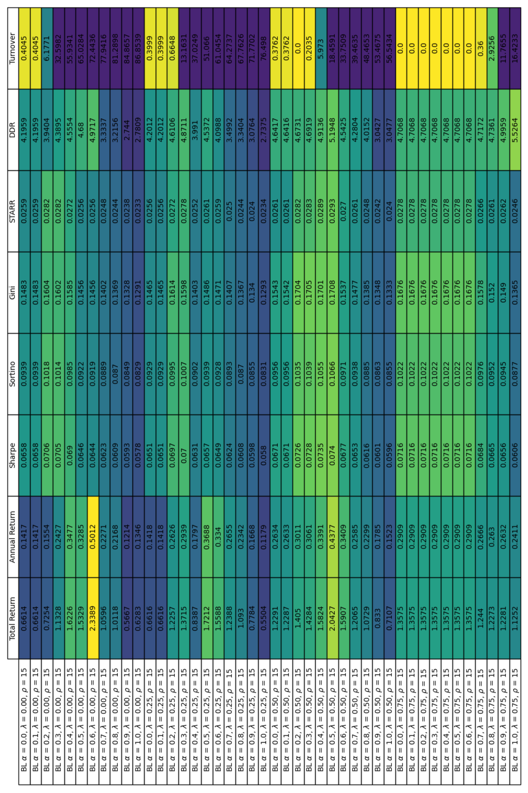528x793 pixels.
Task: Click the Gini value 0.1708
Action: 333,292
